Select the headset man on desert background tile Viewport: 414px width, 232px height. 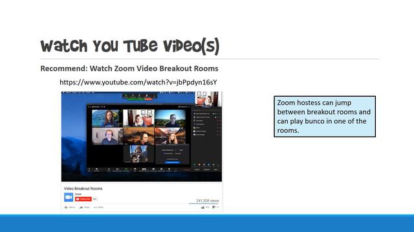[138, 136]
